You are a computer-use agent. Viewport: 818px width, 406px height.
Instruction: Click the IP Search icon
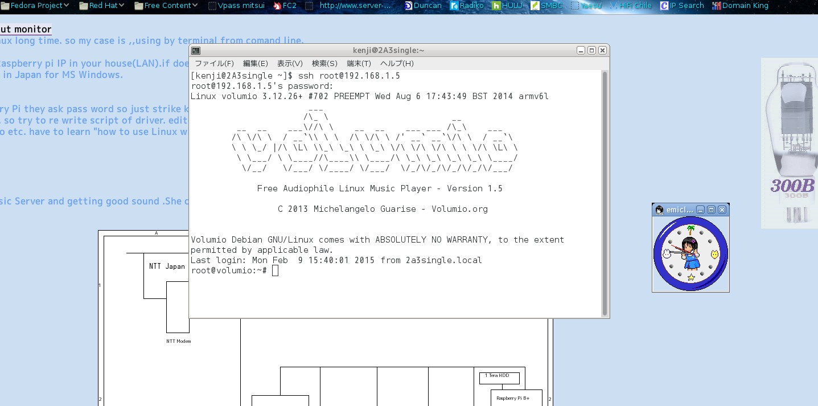click(664, 6)
